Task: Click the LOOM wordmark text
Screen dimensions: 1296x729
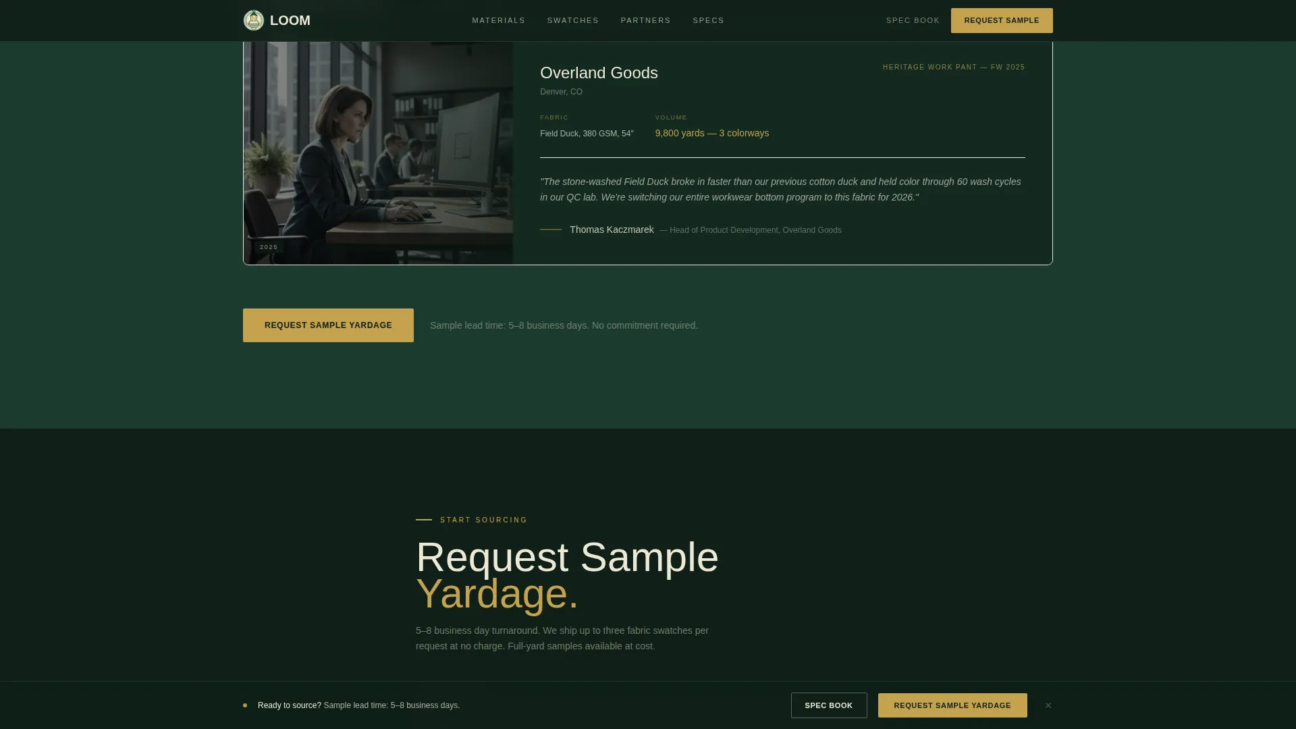Action: pos(290,20)
